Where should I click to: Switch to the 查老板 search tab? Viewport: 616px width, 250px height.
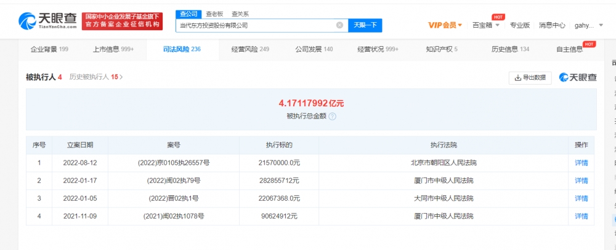coord(214,14)
